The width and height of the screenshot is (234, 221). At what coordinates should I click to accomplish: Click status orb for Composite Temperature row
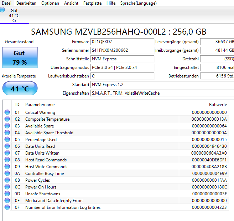(x=7, y=119)
